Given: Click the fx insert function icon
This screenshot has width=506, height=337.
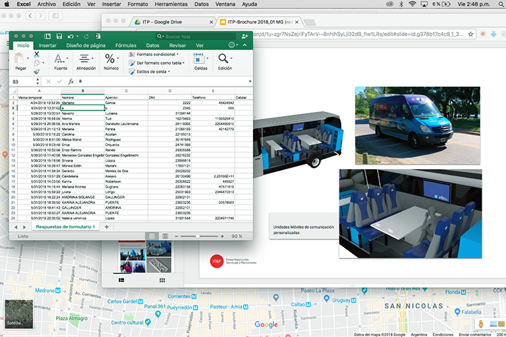Looking at the screenshot, I should pos(71,82).
